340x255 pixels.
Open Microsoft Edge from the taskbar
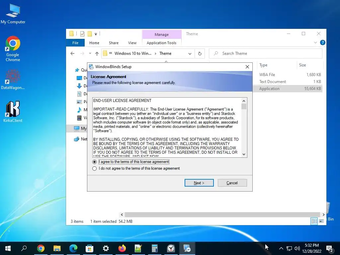(x=73, y=248)
